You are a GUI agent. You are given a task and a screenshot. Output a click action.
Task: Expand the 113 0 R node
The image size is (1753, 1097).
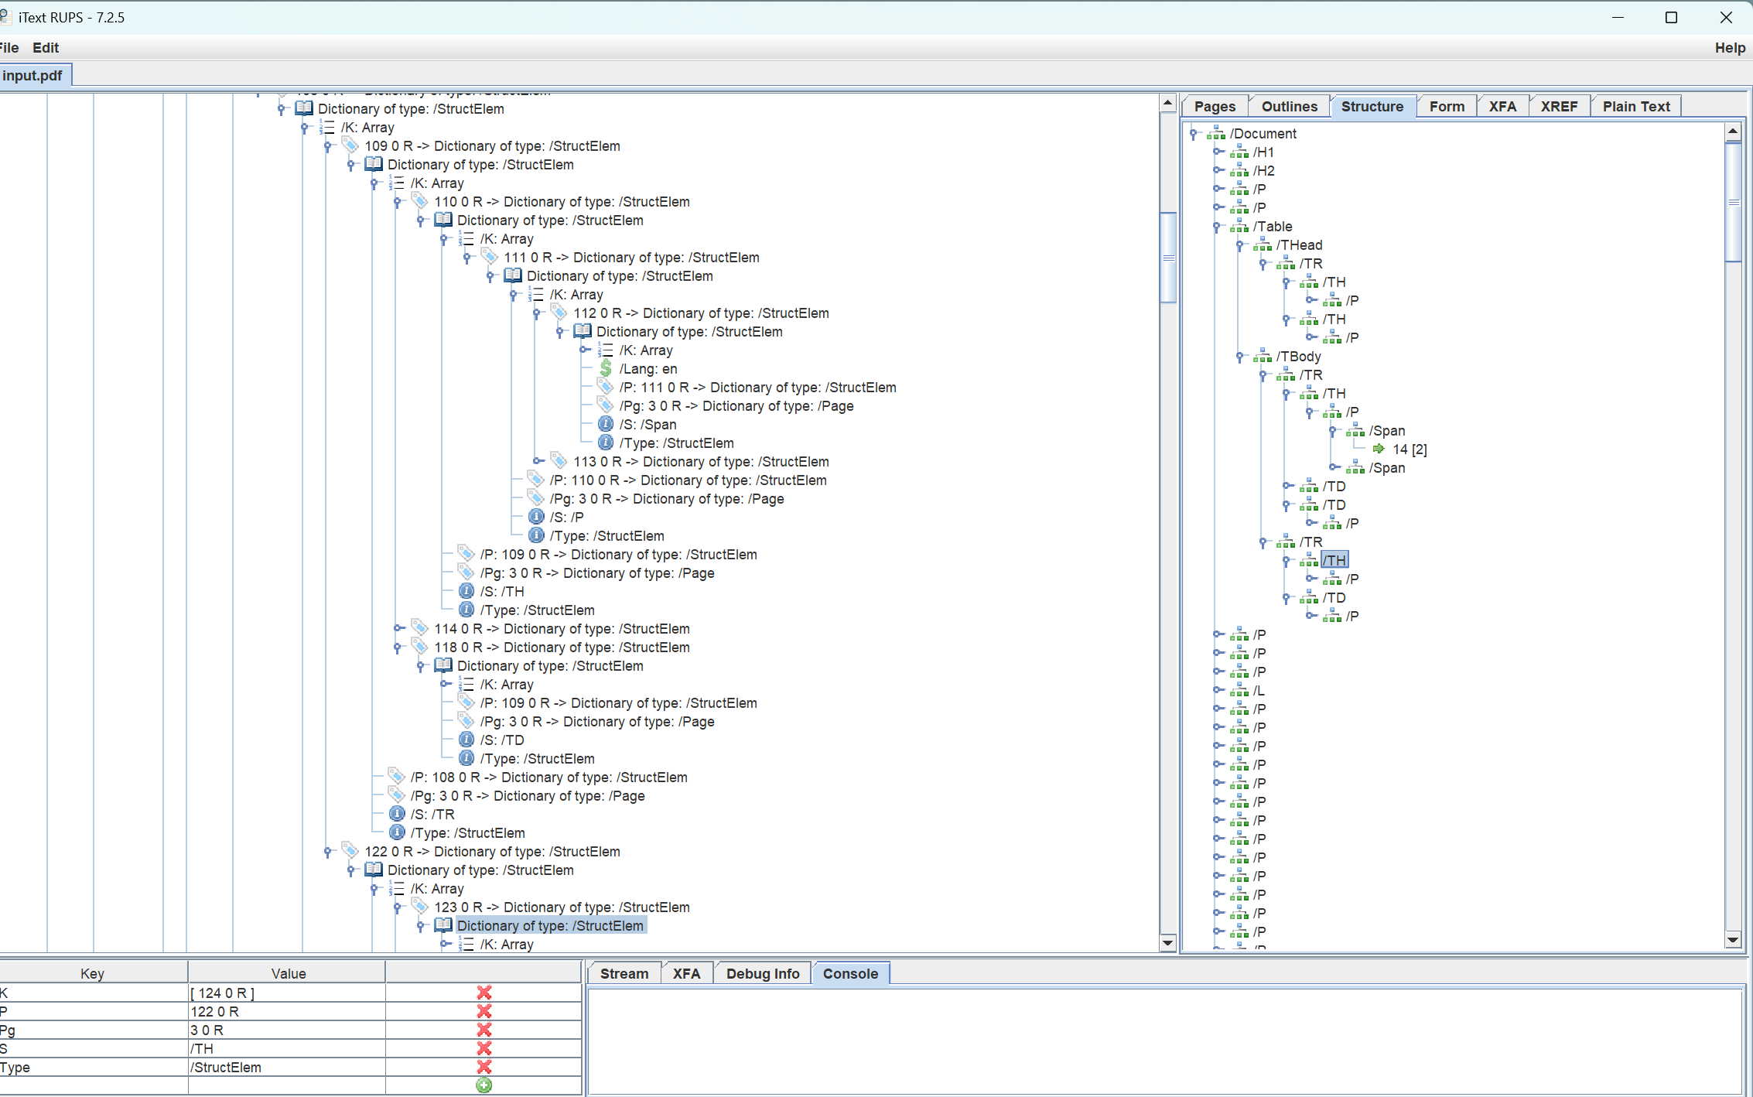538,462
